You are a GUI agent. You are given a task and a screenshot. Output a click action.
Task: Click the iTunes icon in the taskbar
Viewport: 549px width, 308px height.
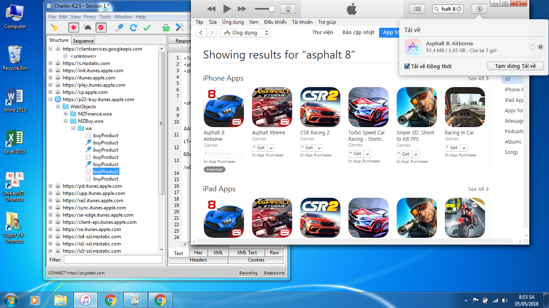click(86, 300)
